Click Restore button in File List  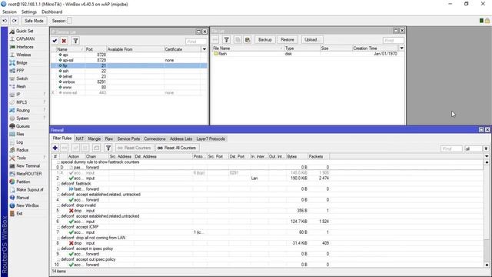coord(287,40)
